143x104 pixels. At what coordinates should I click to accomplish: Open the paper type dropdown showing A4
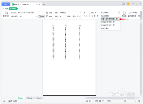[x=28, y=16]
